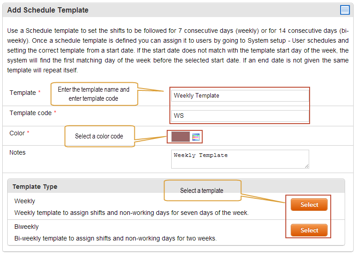
Task: Click the Template Type section header
Action: (35, 187)
